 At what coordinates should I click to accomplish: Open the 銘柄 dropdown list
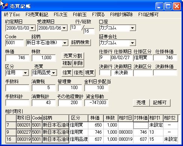point(65,43)
